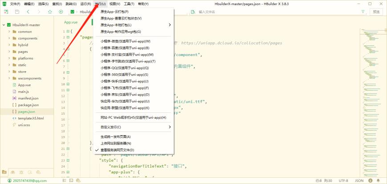Go back with the left arrow icon

coord(28,12)
